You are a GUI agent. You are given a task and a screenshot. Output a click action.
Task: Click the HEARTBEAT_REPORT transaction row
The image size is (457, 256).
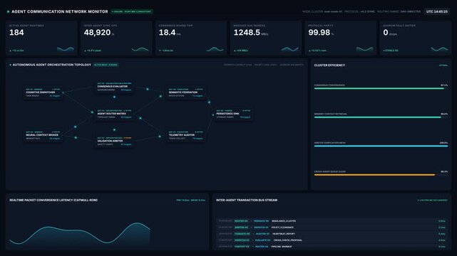[x=332, y=234]
